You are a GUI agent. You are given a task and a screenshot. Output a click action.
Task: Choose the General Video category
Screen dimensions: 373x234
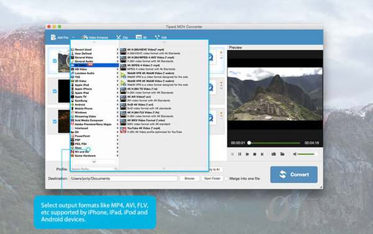click(x=94, y=57)
